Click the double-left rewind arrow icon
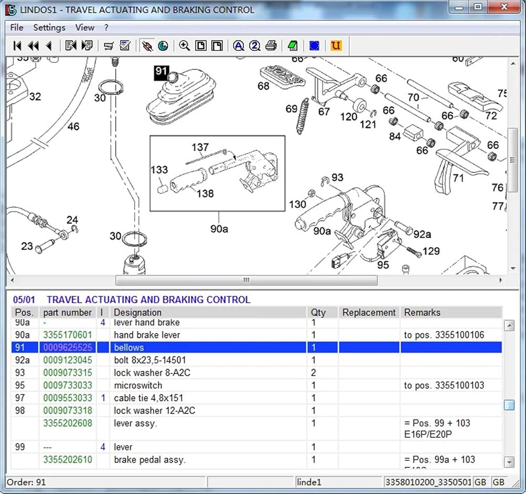The height and width of the screenshot is (494, 526). [x=33, y=46]
